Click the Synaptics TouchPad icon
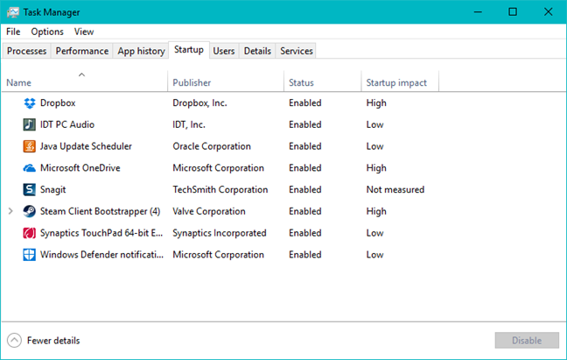 click(x=29, y=233)
